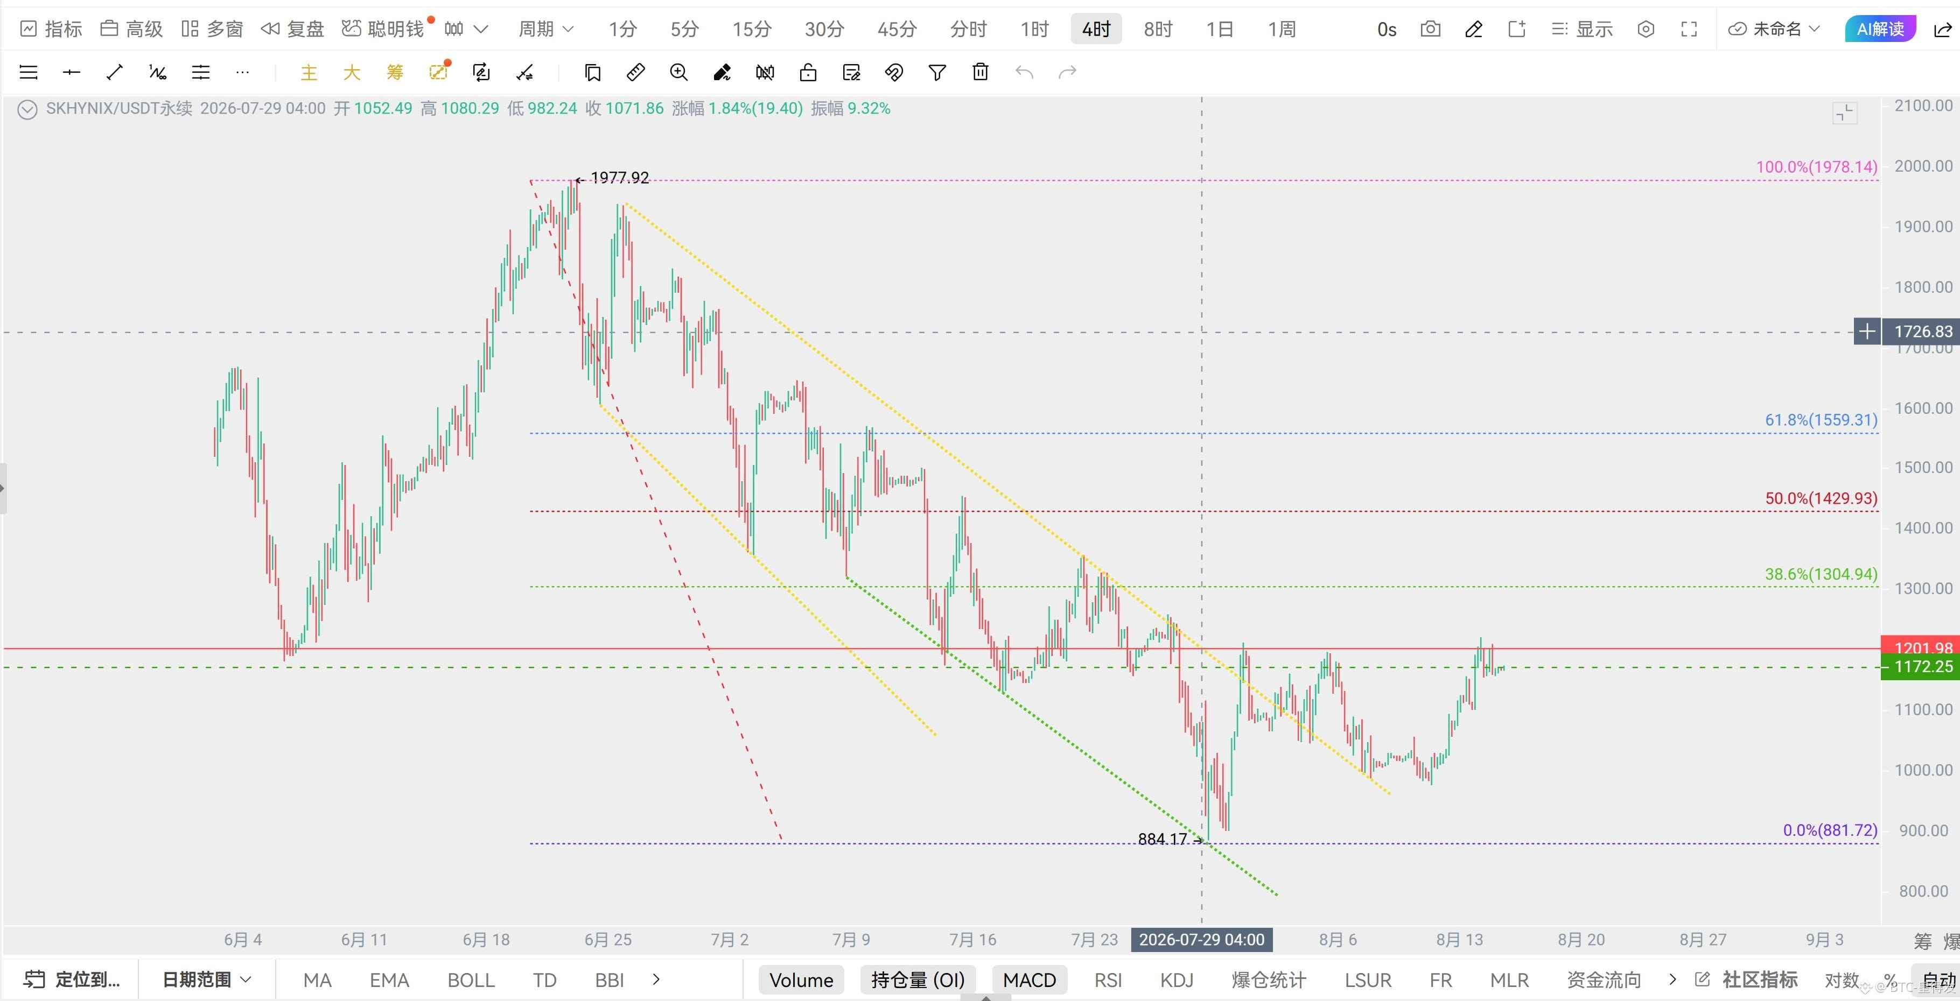
Task: Click the 筹 chip distribution toolbar icon
Action: click(x=394, y=72)
